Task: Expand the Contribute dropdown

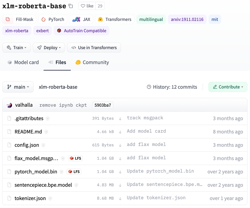Action: point(228,87)
